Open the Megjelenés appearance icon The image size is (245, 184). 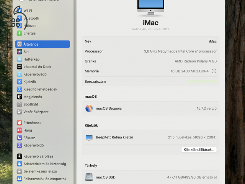pos(20,97)
